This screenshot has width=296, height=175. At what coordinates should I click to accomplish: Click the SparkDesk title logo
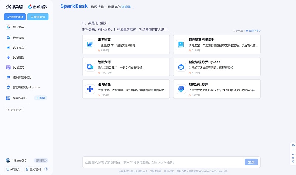point(74,6)
